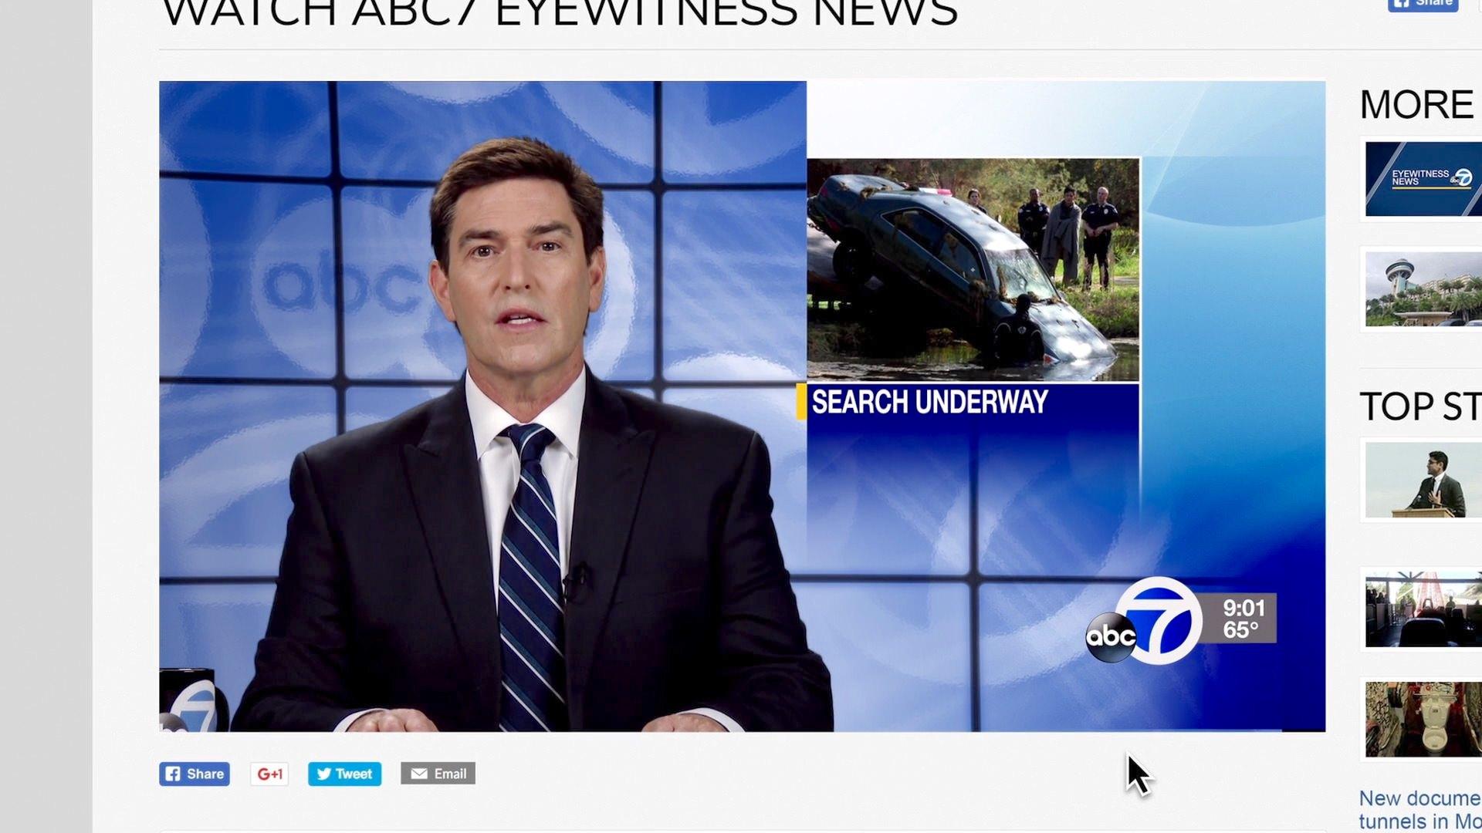Click the G+1 Google Plus button
1482x833 pixels.
click(x=269, y=774)
